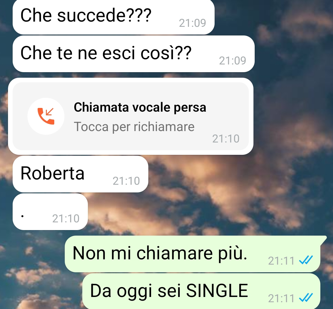The width and height of the screenshot is (333, 309).
Task: Tap the blue read ticks on 'Non mi chiamare più.'
Action: tap(306, 260)
